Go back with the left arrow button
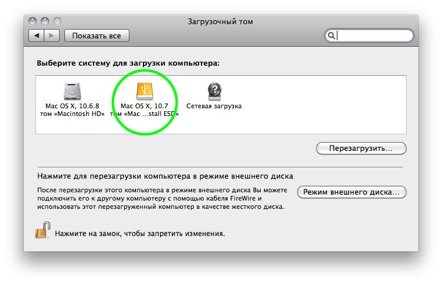Viewport: 442px width, 284px height. (x=37, y=36)
